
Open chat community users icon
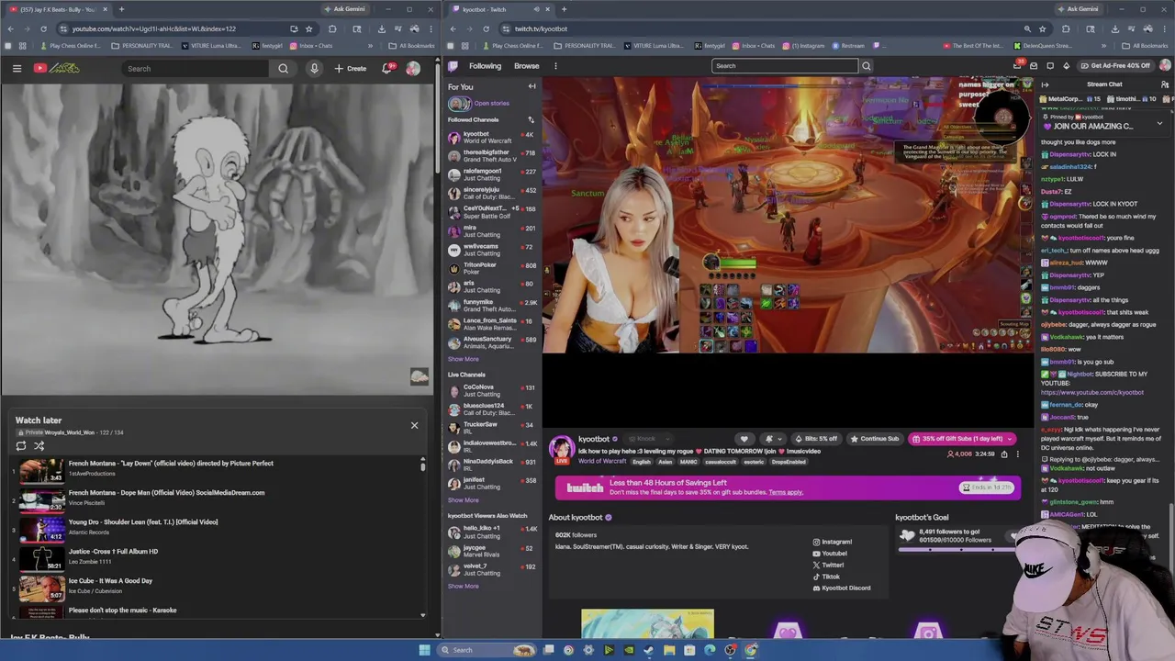point(1165,84)
